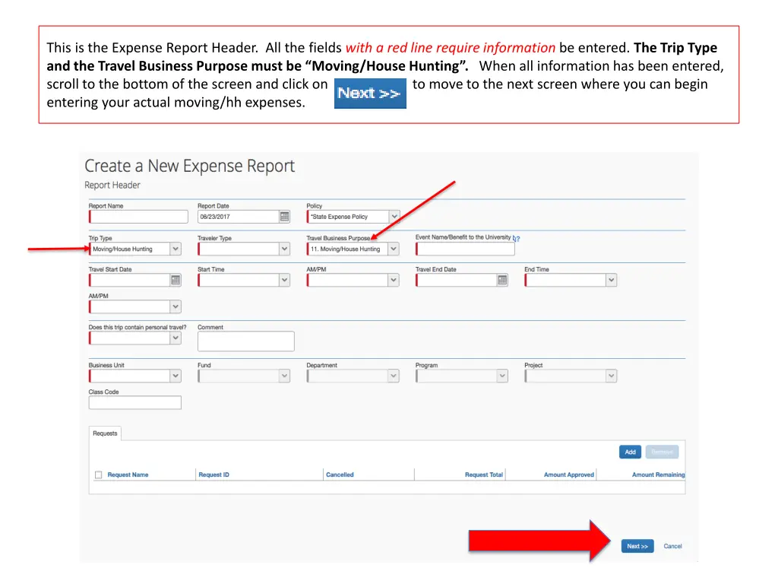Image resolution: width=778 pixels, height=584 pixels.
Task: Expand the Business Unit dropdown
Action: click(176, 376)
